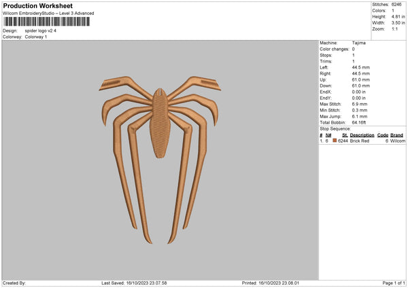Click the 'Page 1 of 1' footer text

[x=394, y=283]
